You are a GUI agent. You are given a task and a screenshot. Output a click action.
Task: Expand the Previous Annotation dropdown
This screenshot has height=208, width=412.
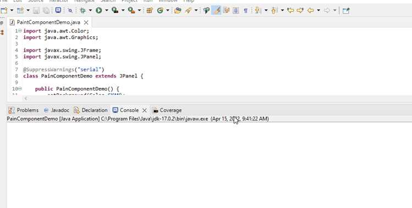(x=282, y=10)
